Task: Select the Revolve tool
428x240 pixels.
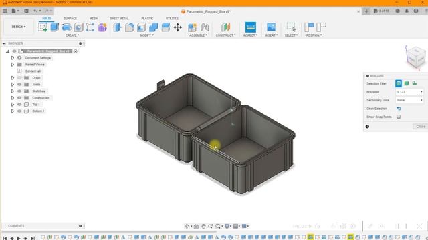Action: point(67,27)
